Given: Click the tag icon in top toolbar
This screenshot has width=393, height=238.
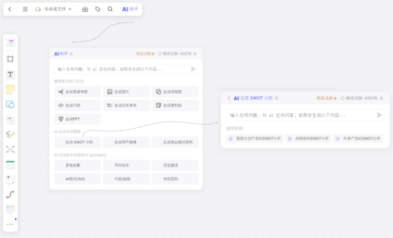Looking at the screenshot, I should pos(98,9).
